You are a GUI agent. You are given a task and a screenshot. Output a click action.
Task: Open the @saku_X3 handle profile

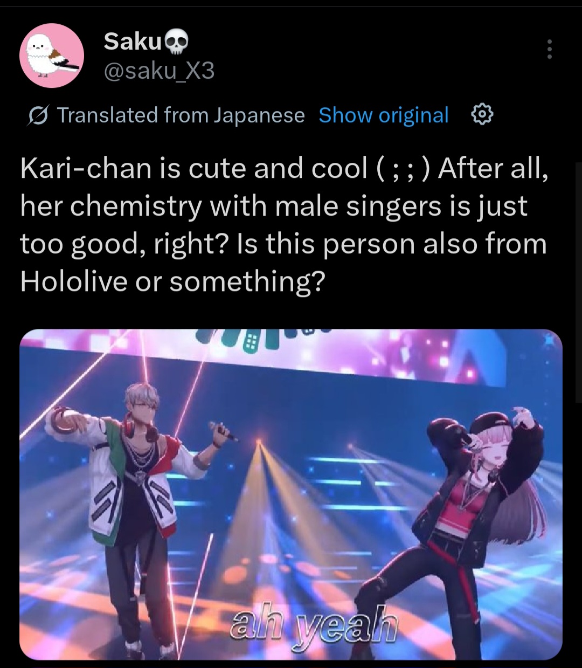tap(159, 70)
